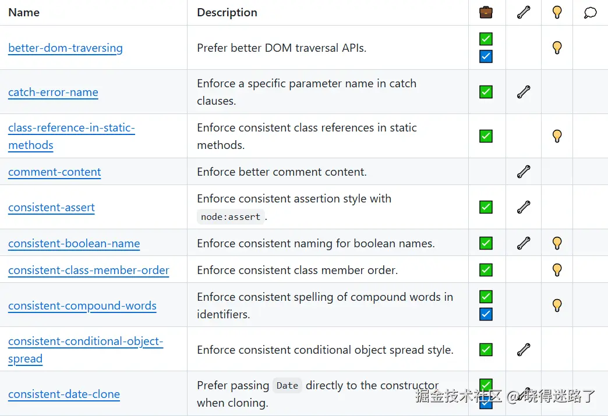Click the speech bubble icon in header

590,12
